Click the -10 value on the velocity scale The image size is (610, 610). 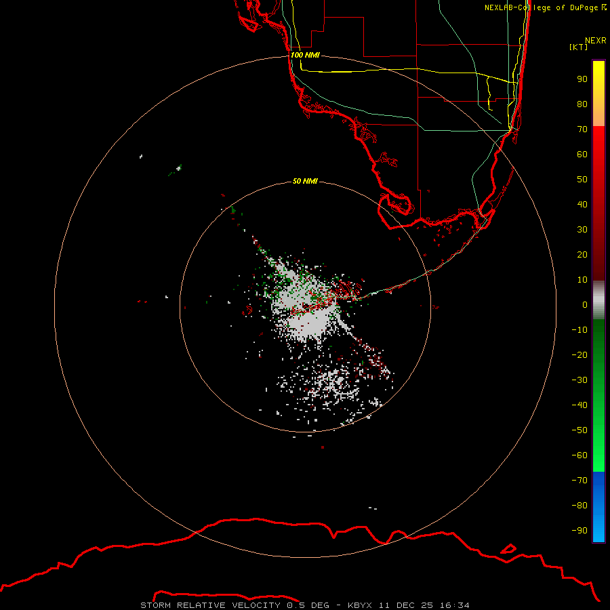coord(579,330)
